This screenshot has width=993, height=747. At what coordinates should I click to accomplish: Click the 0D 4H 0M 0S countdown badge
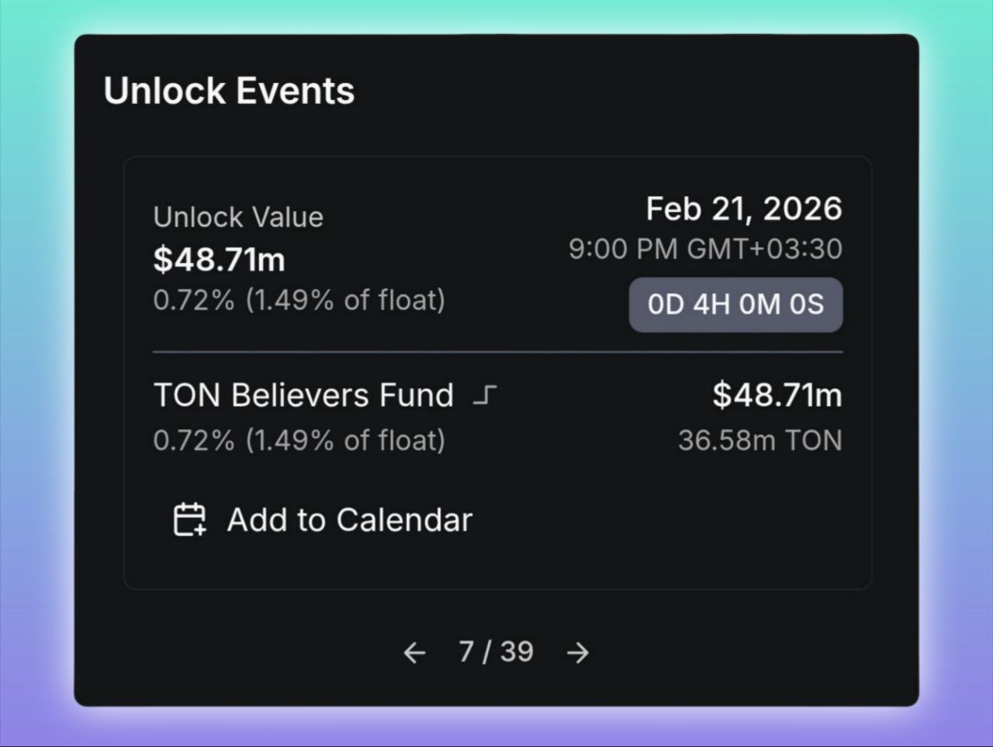(735, 304)
